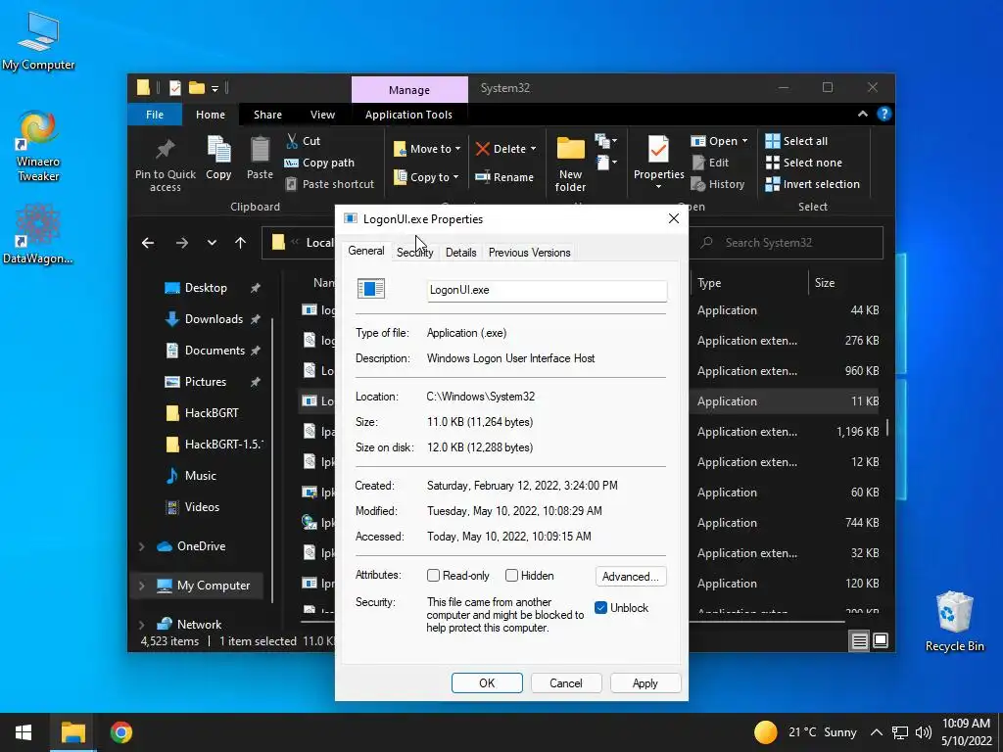The image size is (1003, 752).
Task: Click Select none in ribbon
Action: pyautogui.click(x=803, y=163)
